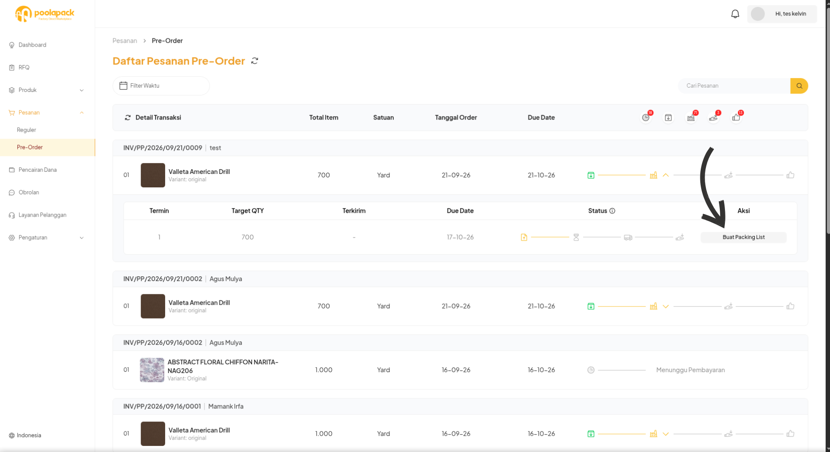Image resolution: width=830 pixels, height=452 pixels.
Task: Collapse the INV 0009 termin details chevron
Action: pyautogui.click(x=666, y=175)
